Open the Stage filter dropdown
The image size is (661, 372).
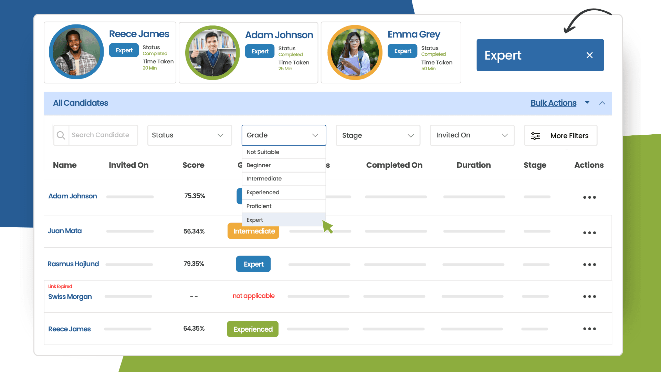378,135
